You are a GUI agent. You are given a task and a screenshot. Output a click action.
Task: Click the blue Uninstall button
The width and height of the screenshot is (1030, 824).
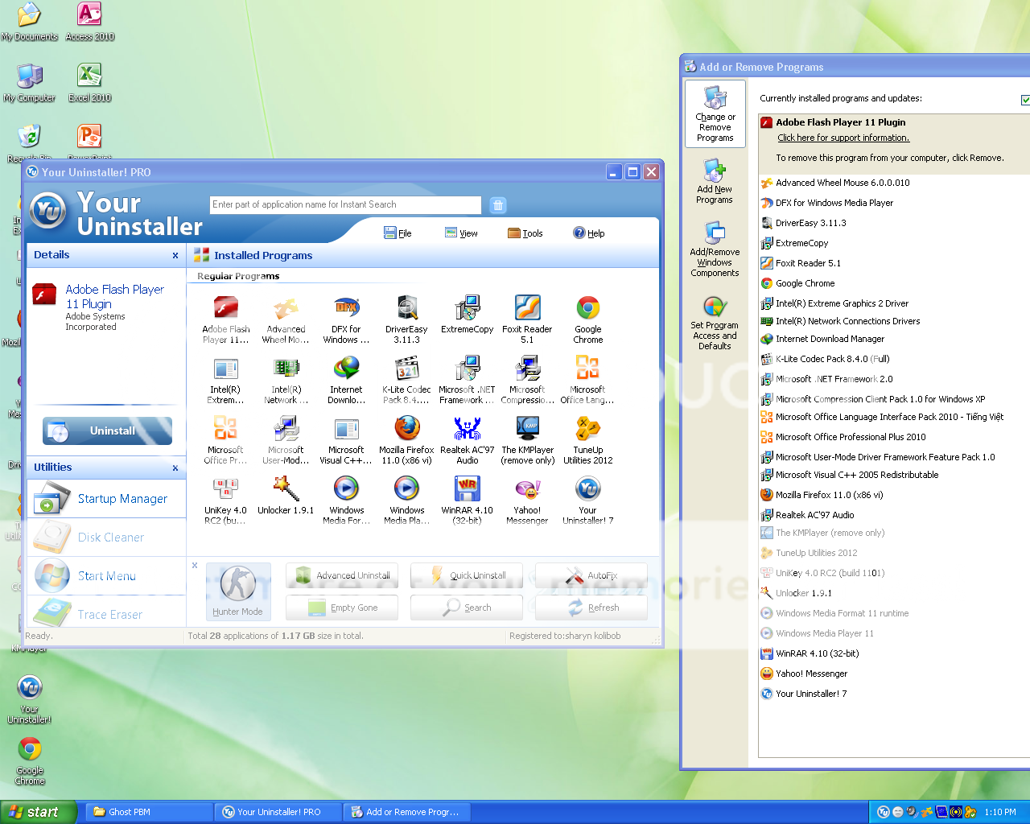click(107, 431)
